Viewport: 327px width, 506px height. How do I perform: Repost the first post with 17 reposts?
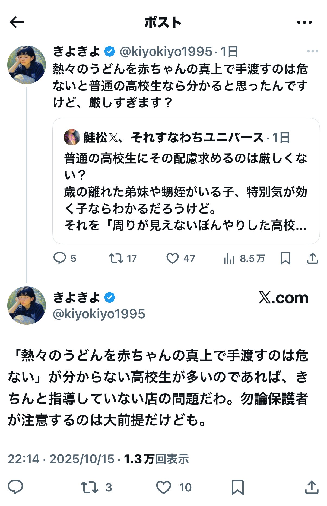click(116, 258)
